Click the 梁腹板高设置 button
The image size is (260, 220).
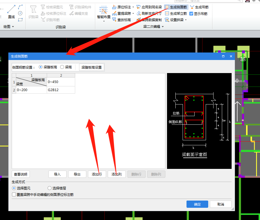(x=92, y=67)
